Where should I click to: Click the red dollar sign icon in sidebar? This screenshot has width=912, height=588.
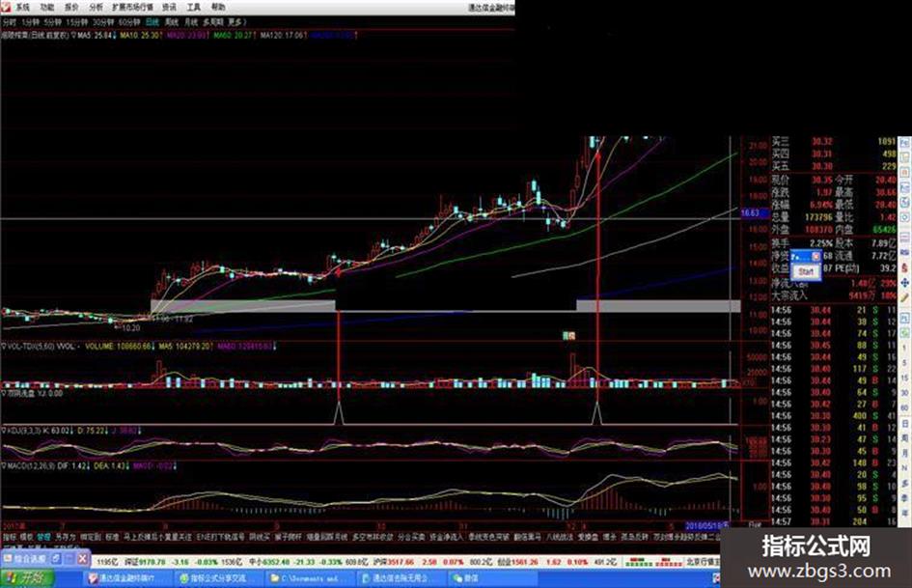pos(905,267)
